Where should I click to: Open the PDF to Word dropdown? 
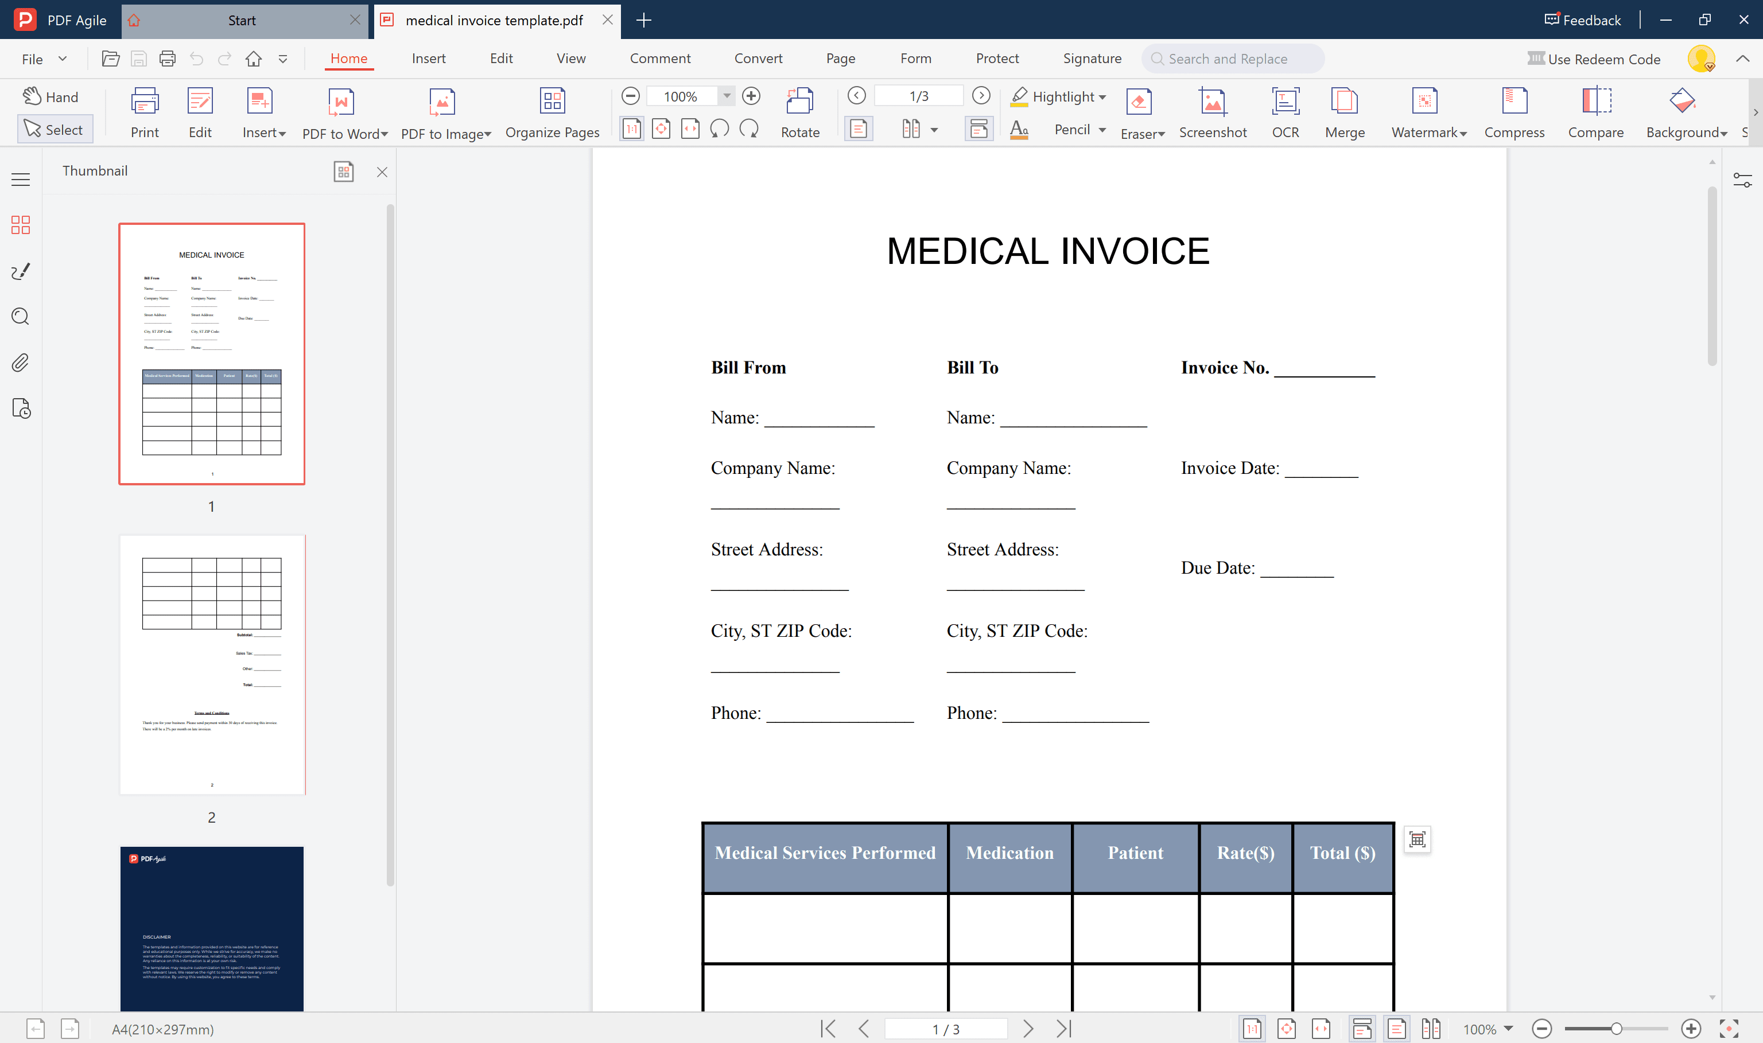pos(385,134)
